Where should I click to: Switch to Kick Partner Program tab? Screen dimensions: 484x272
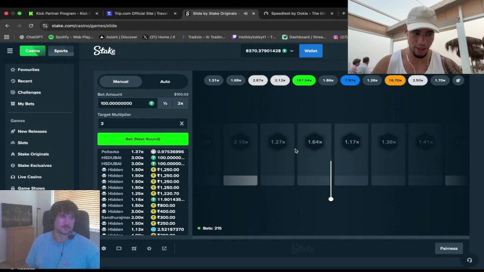pyautogui.click(x=62, y=13)
